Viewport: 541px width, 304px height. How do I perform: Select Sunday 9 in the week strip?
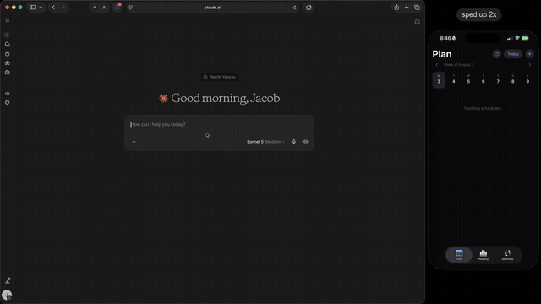(527, 79)
